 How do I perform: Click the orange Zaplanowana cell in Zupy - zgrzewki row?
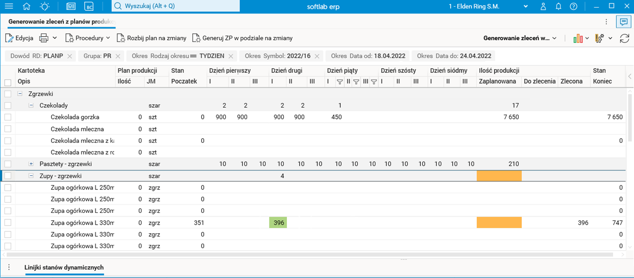tap(499, 176)
